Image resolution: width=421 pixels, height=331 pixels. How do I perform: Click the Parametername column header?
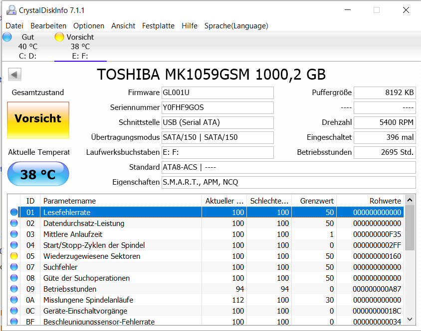pyautogui.click(x=121, y=201)
